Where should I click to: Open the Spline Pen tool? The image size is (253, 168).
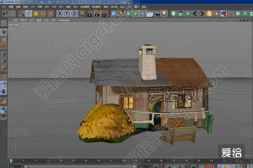click(x=121, y=14)
